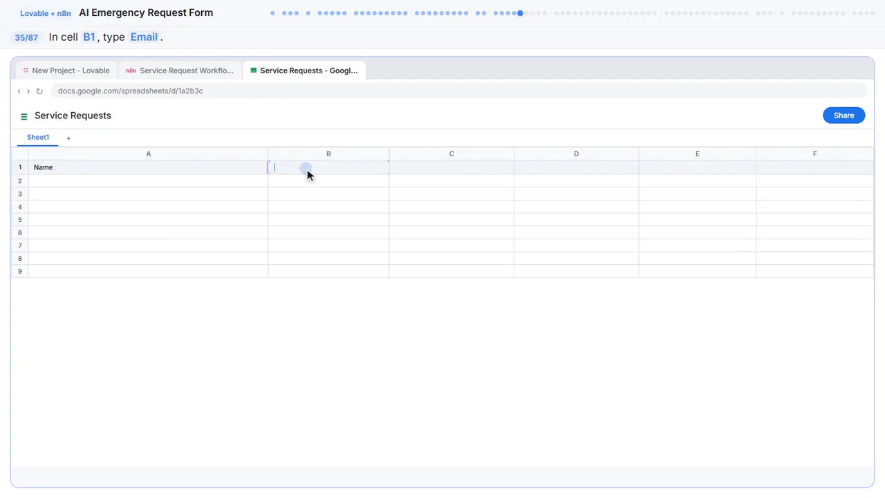Click the browser forward arrow

point(28,91)
